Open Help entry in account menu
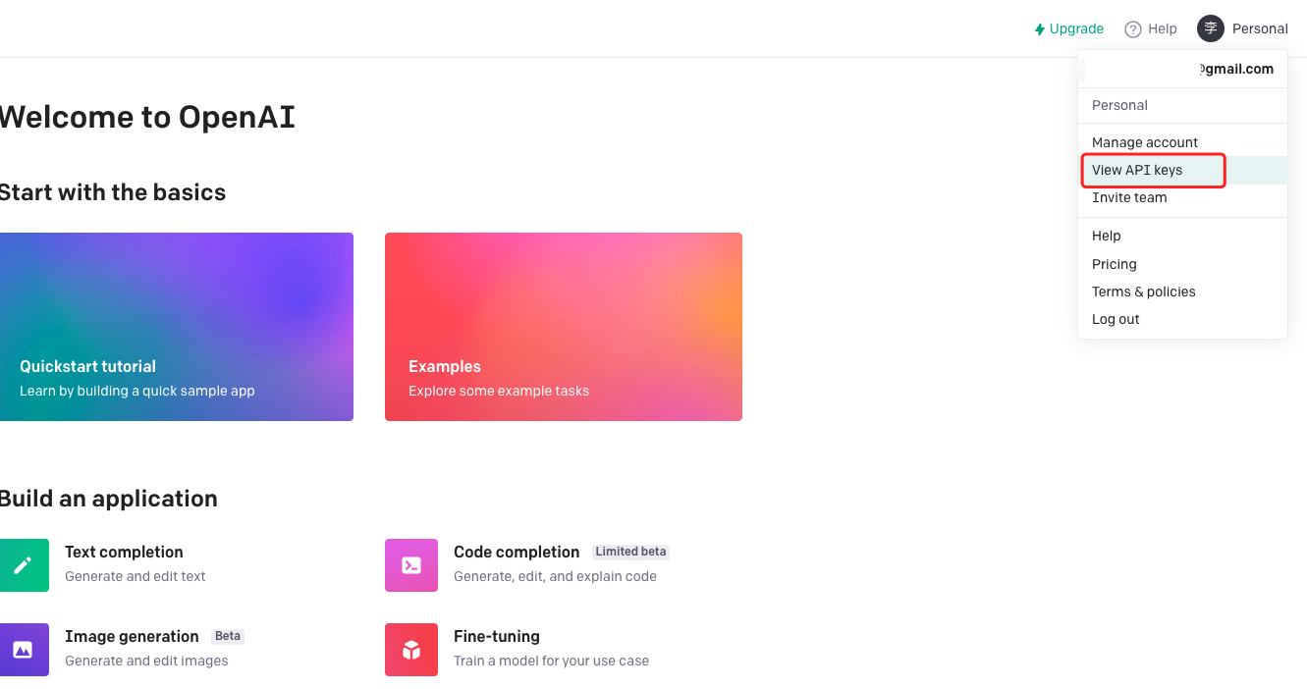The width and height of the screenshot is (1307, 689). 1182,236
